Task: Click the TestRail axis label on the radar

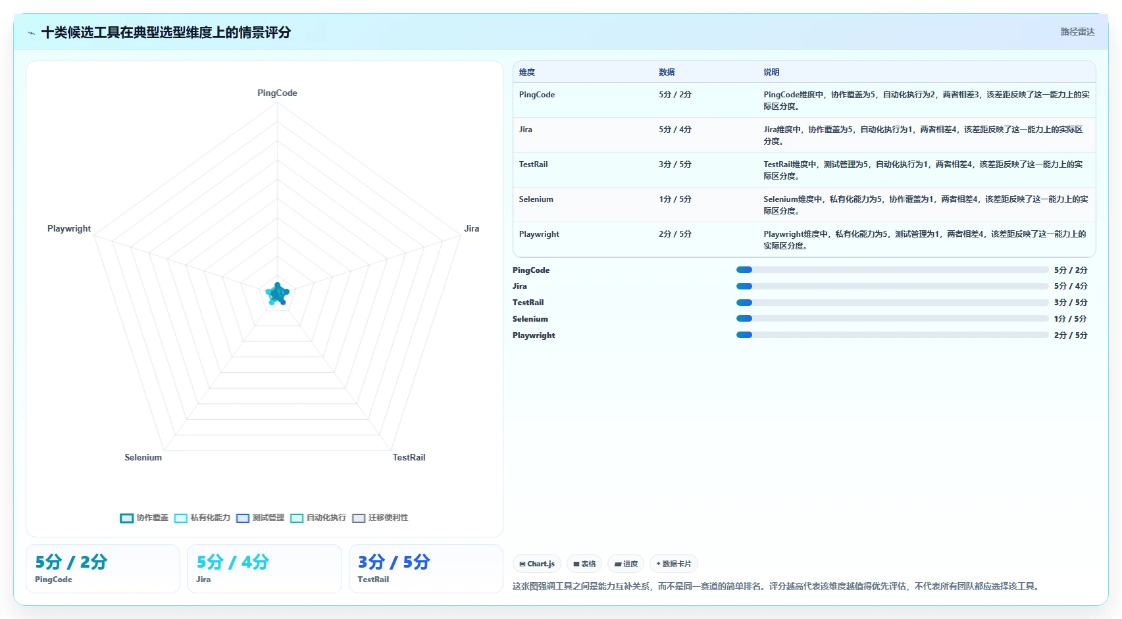Action: 409,457
